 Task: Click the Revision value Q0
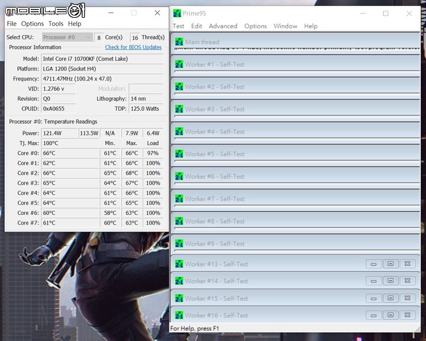click(59, 99)
